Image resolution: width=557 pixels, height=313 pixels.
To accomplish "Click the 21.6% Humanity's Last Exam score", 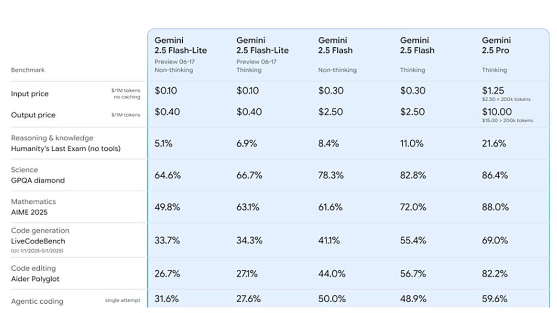I will pos(494,143).
